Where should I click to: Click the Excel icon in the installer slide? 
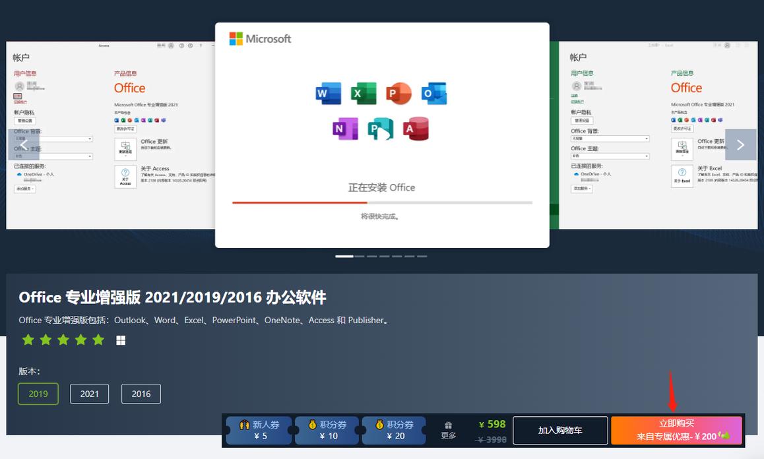click(x=364, y=93)
